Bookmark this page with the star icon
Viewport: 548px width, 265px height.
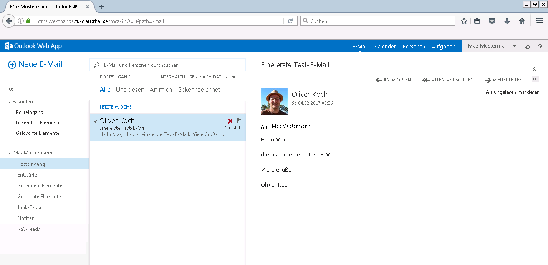[464, 21]
